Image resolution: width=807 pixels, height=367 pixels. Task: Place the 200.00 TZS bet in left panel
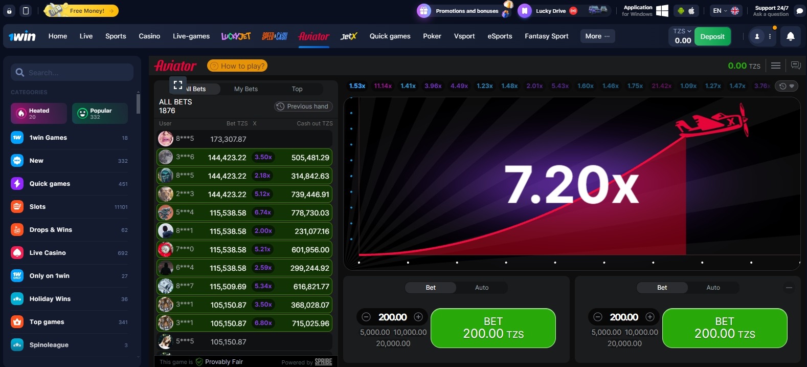coord(493,328)
